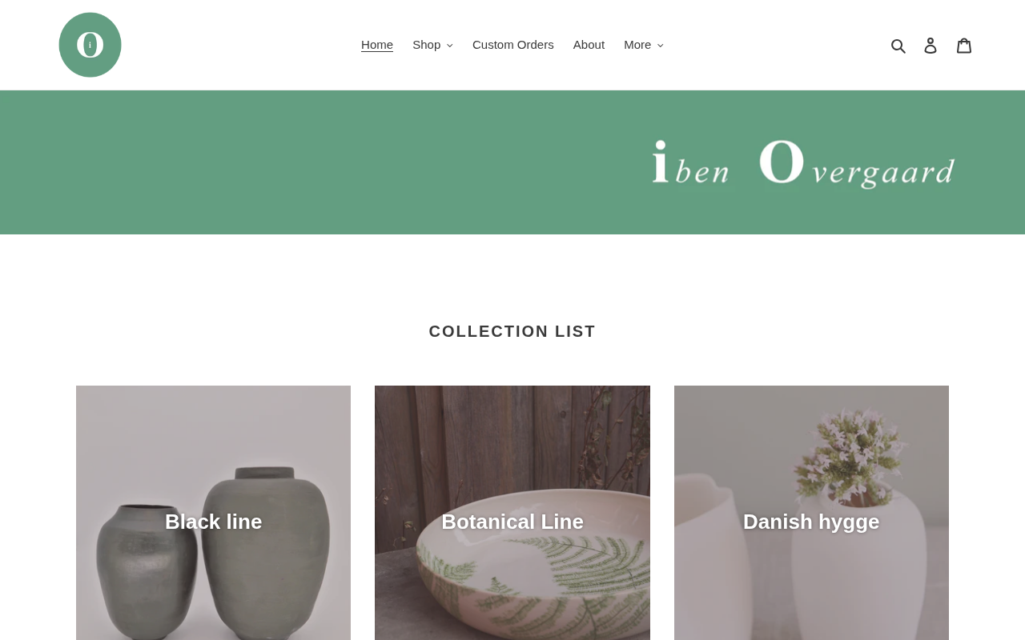Click the Danish hygge title text
Viewport: 1025px width, 640px height.
[x=811, y=522]
